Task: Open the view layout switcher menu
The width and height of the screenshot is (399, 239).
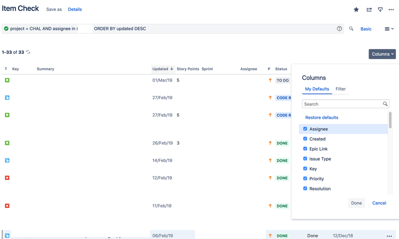Action: click(x=389, y=29)
